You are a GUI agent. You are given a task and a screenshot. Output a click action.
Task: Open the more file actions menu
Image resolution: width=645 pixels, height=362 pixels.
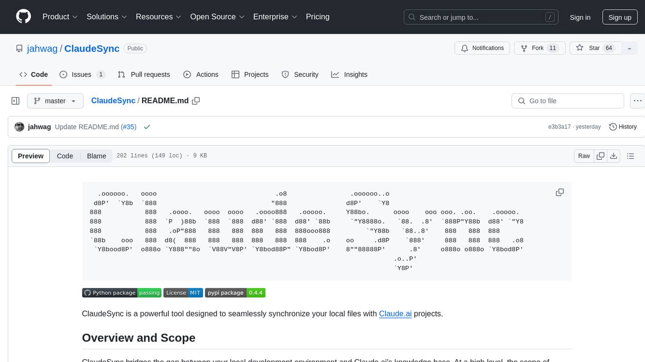tap(638, 101)
